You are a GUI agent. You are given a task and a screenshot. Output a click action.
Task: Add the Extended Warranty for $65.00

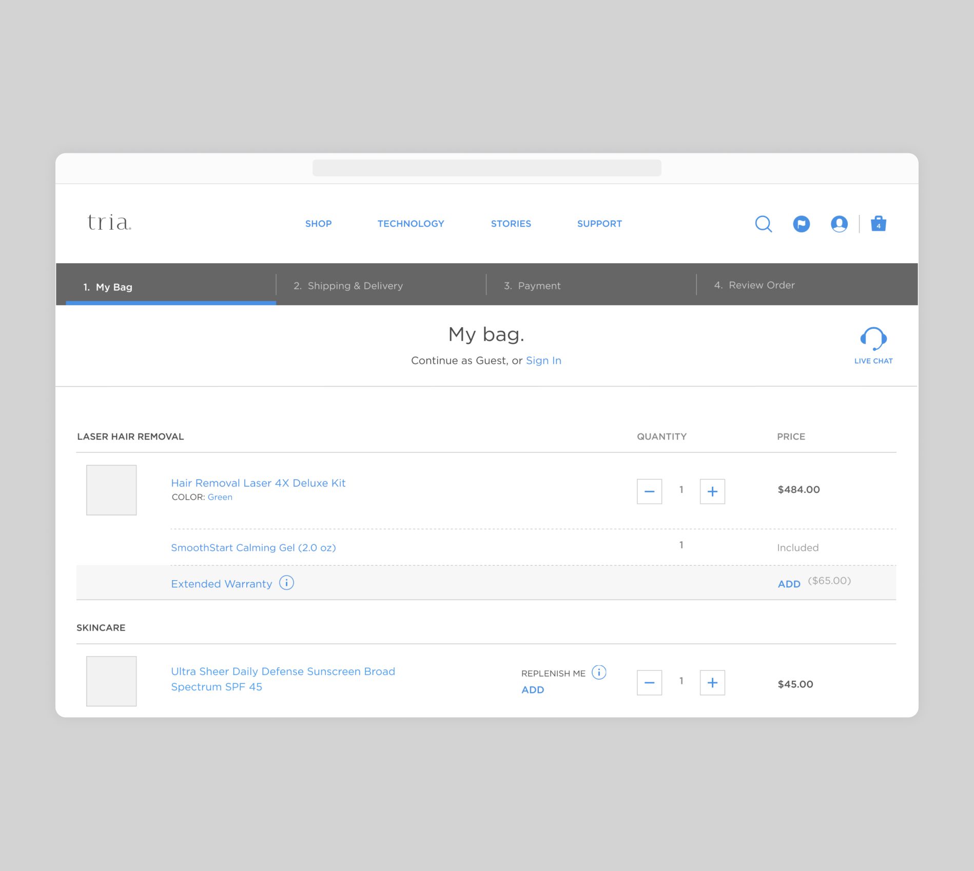click(x=789, y=584)
